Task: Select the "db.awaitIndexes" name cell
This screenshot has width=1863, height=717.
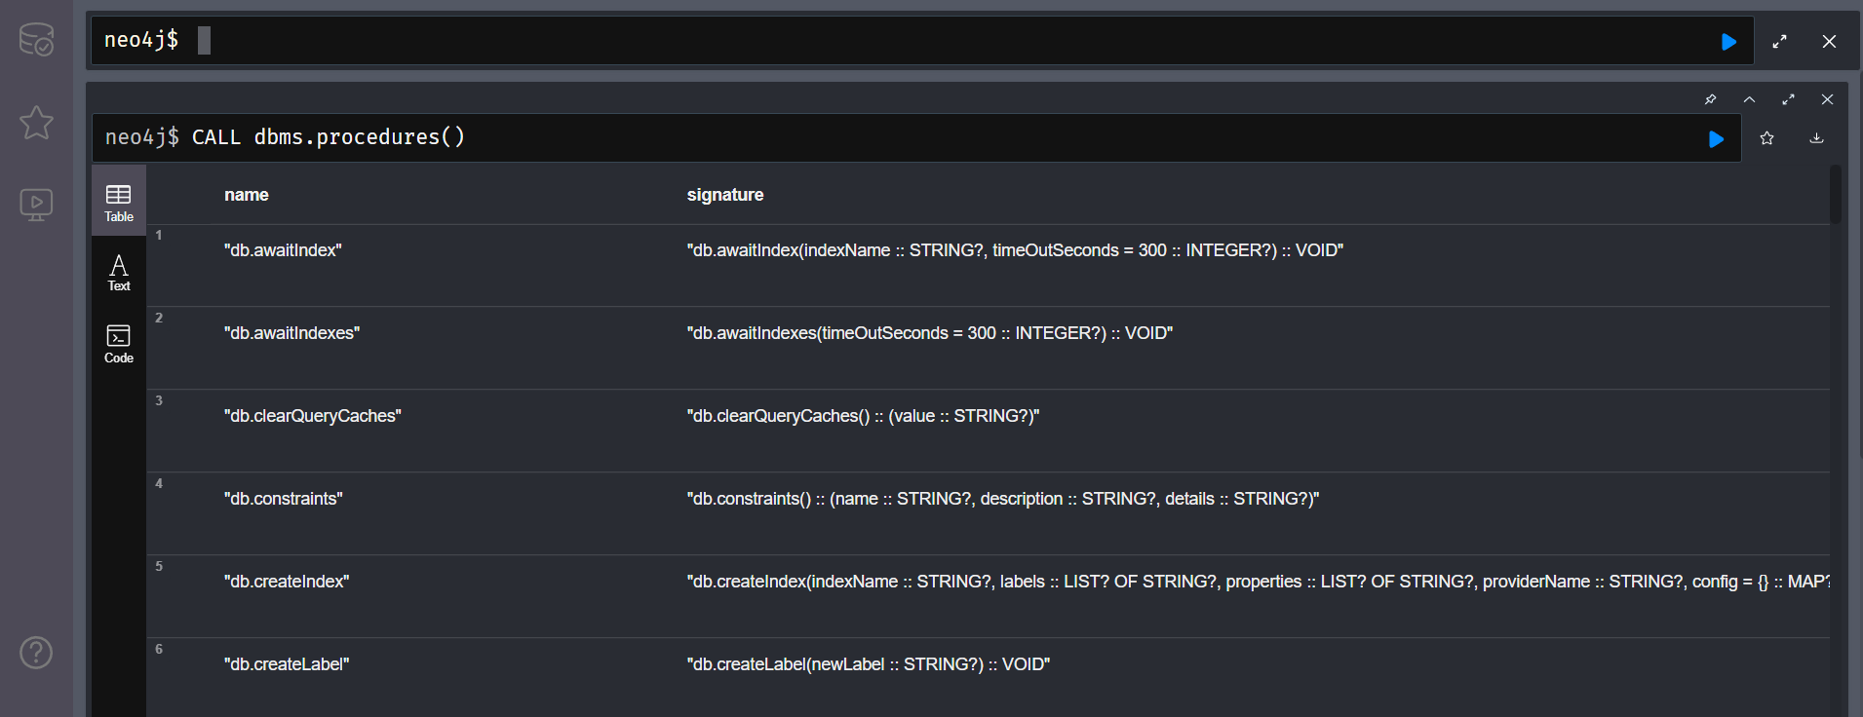Action: click(291, 333)
